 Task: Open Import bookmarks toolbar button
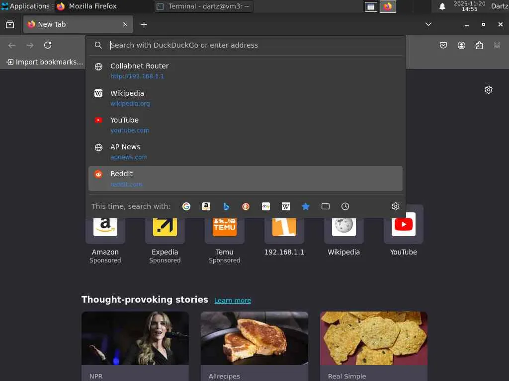click(x=45, y=62)
